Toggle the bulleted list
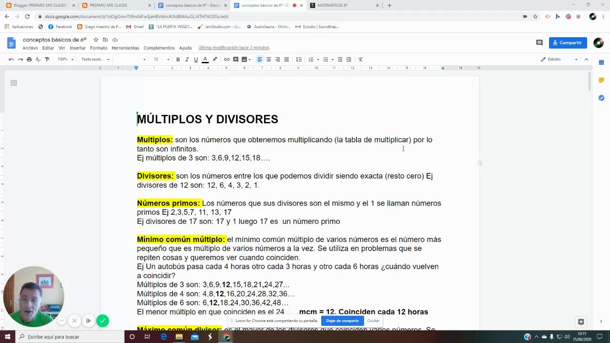The height and width of the screenshot is (343, 610). 325,60
